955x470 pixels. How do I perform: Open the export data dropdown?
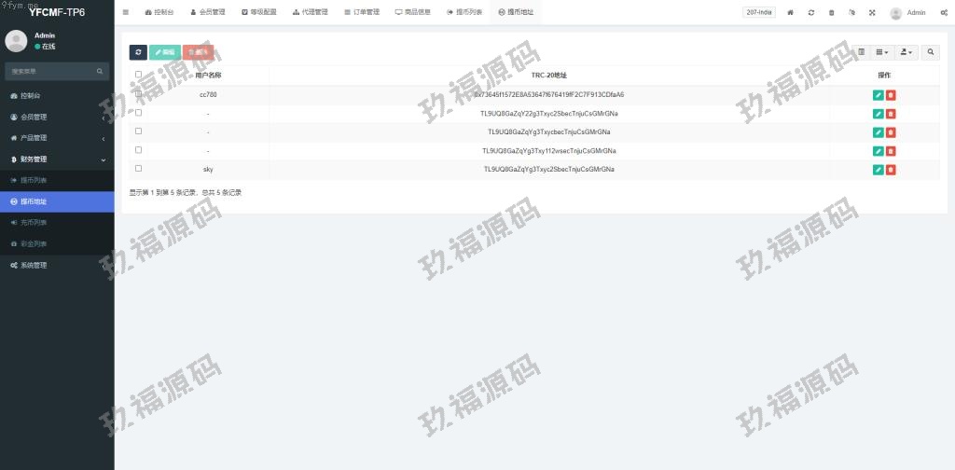907,53
